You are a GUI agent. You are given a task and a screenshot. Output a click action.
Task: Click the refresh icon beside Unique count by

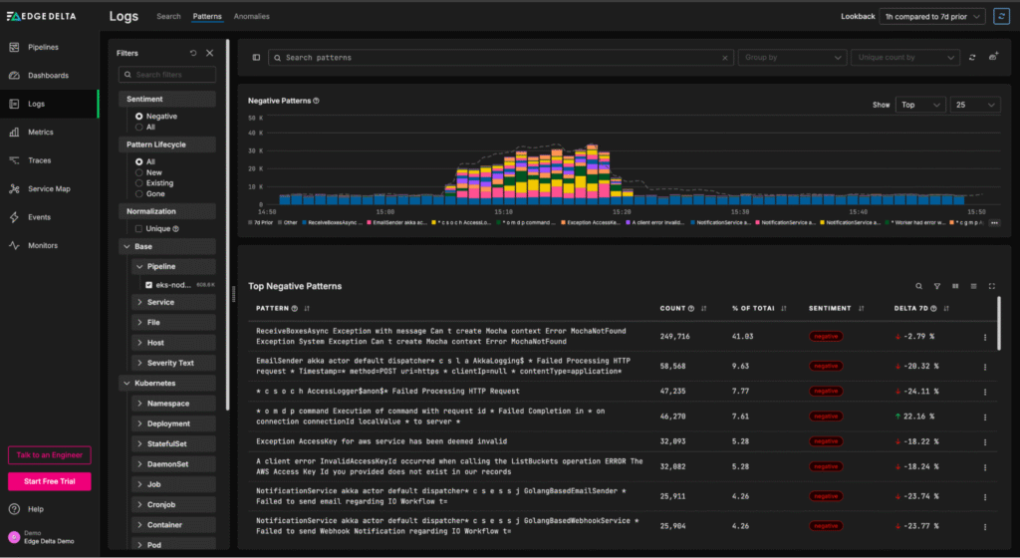973,58
